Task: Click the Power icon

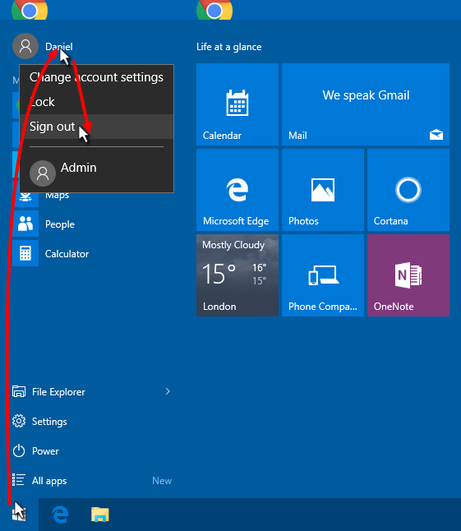Action: 19,450
